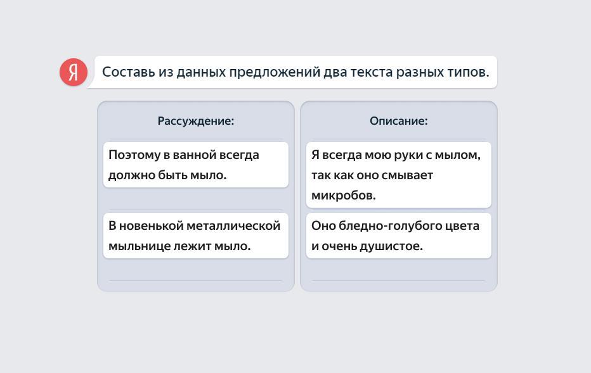Click the bottom divider line in the Рассуждение column
Image resolution: width=591 pixels, height=373 pixels.
coord(196,281)
